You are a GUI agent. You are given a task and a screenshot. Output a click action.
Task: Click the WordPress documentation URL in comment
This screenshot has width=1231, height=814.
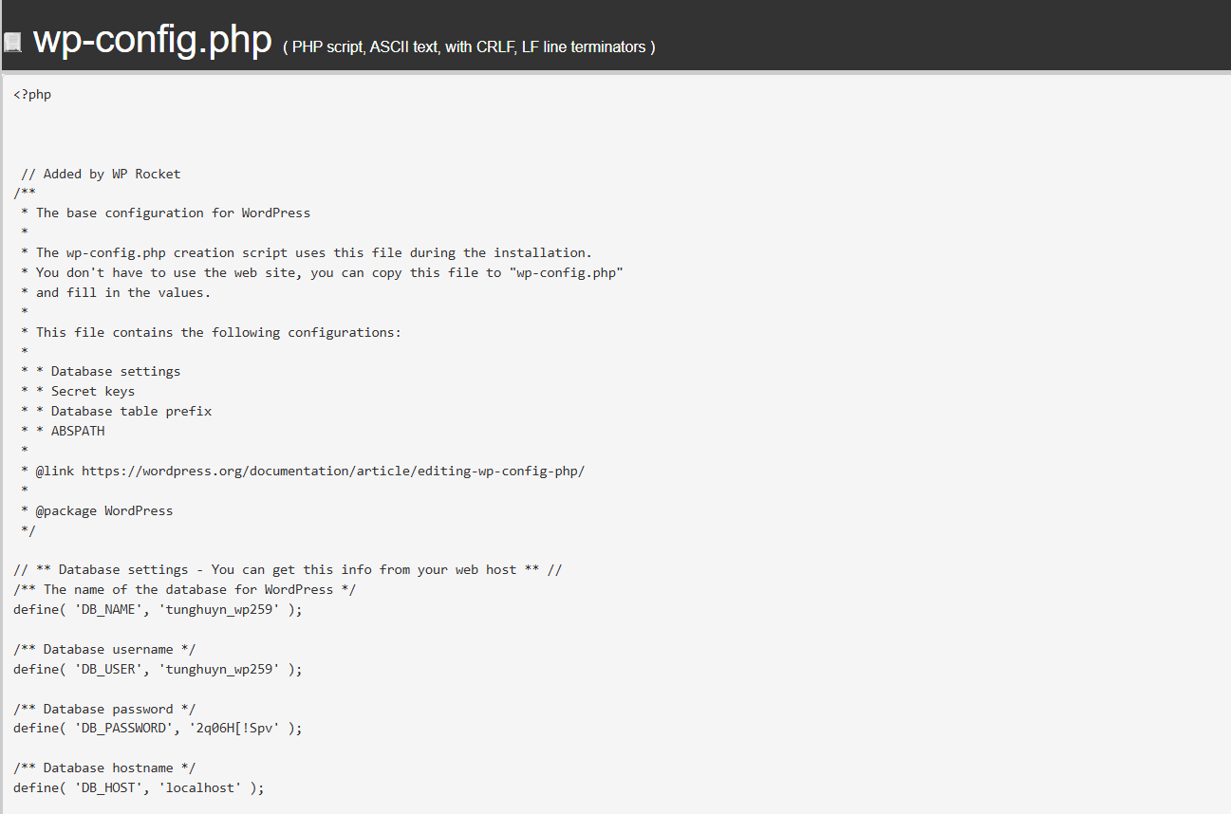click(x=332, y=471)
